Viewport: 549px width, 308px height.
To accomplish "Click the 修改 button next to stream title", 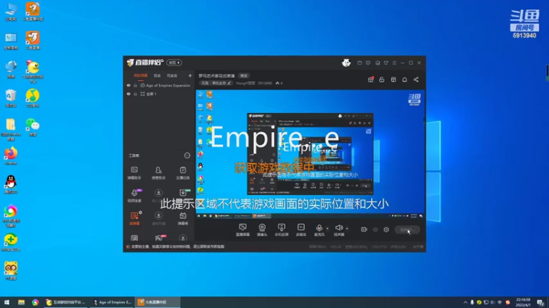I will pos(244,76).
